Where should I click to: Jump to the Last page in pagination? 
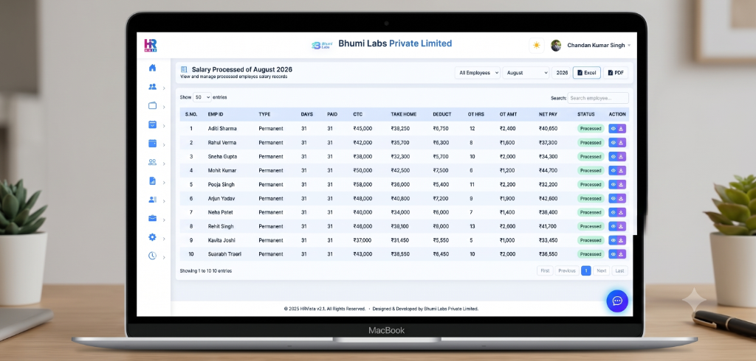[620, 270]
